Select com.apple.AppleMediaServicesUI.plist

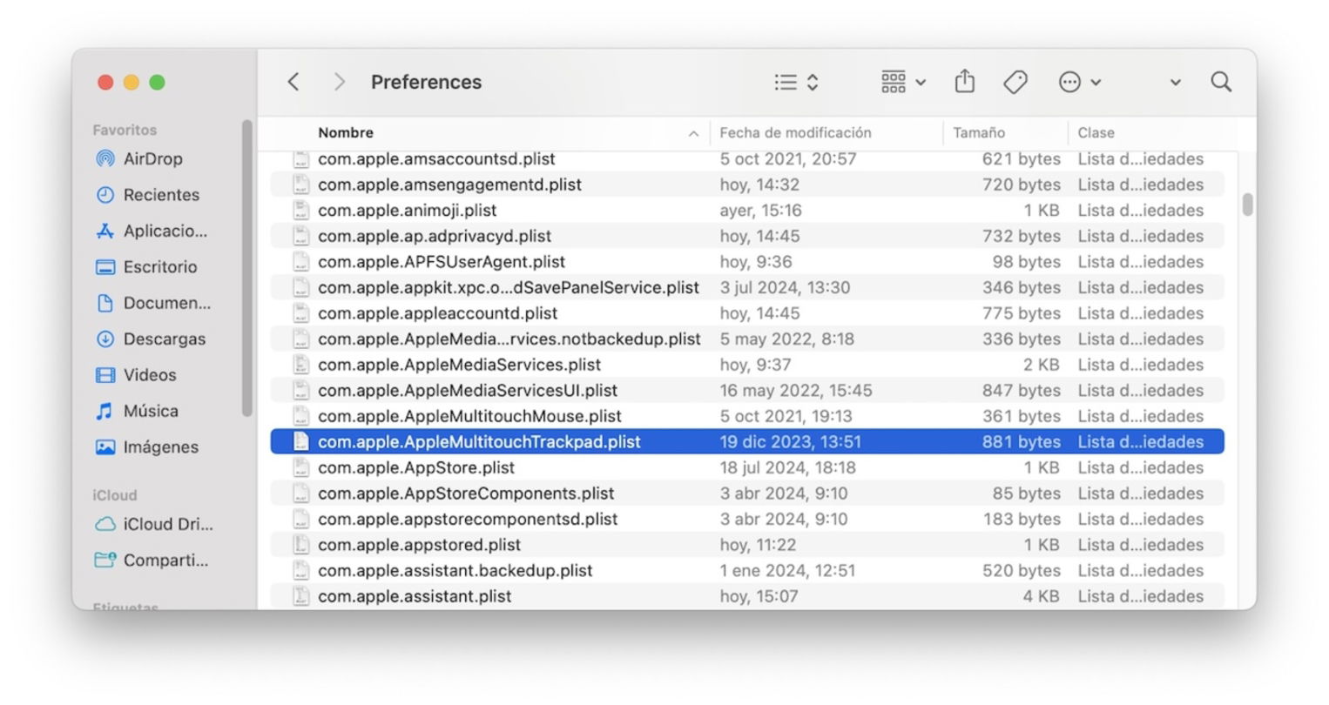[x=747, y=390]
